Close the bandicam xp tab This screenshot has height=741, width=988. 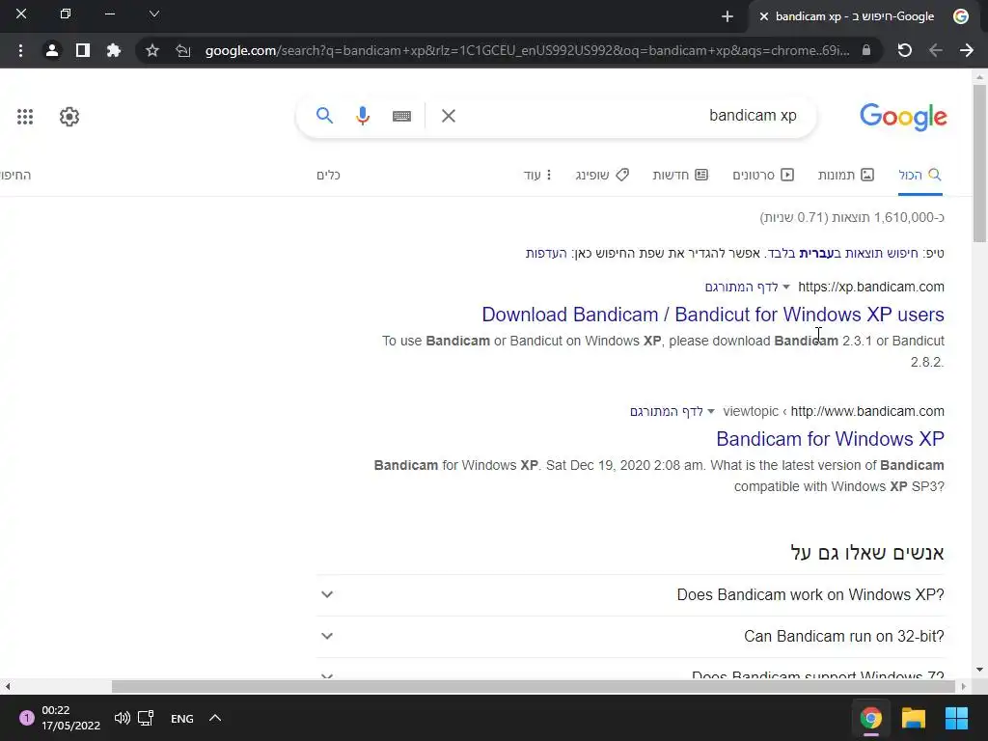coord(764,16)
